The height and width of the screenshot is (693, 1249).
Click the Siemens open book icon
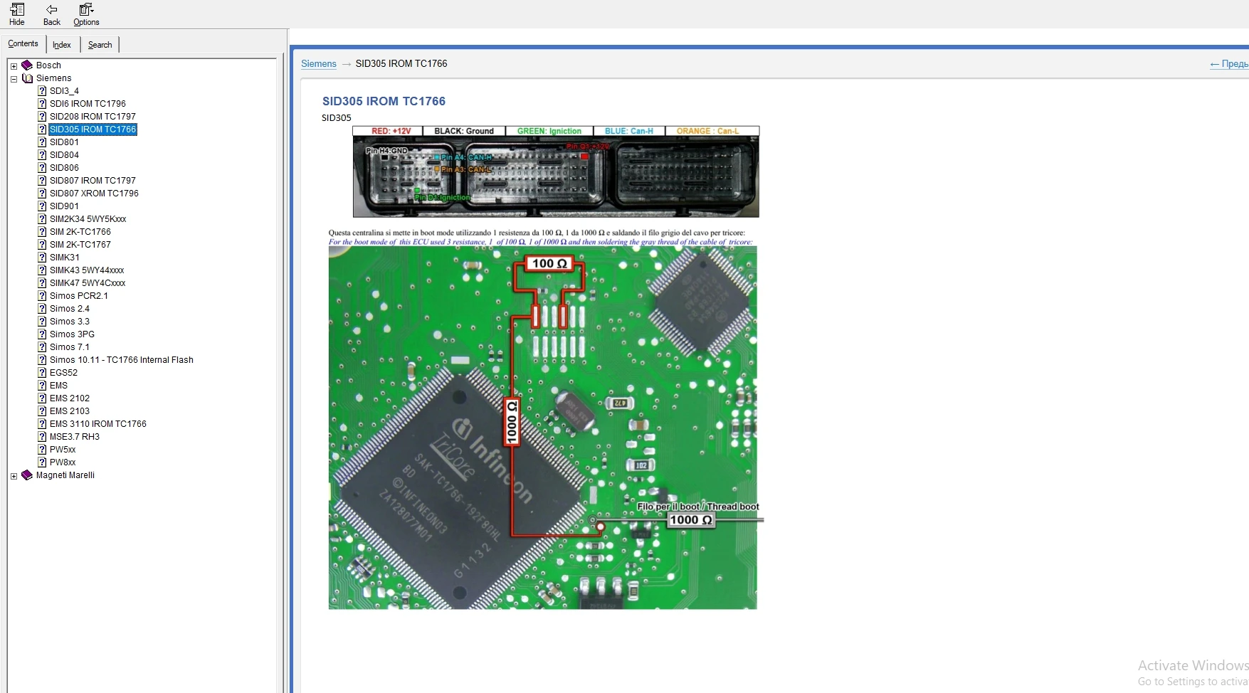27,78
